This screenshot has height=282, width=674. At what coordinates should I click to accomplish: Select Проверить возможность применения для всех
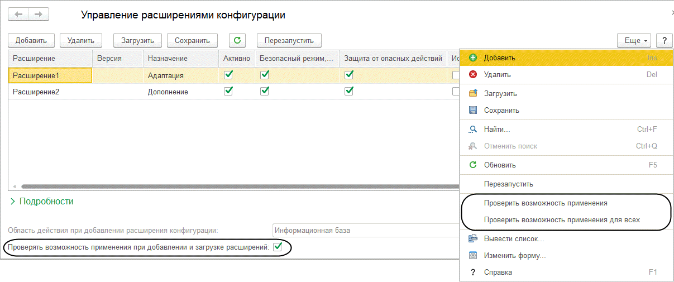click(x=562, y=220)
